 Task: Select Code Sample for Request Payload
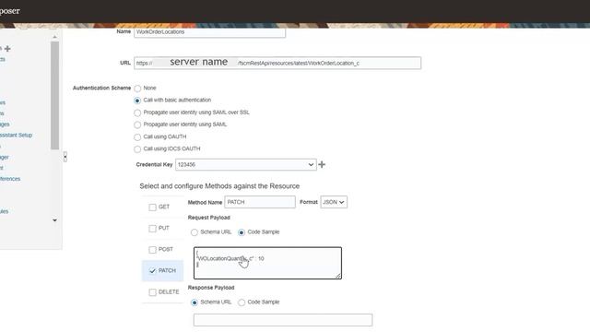242,232
